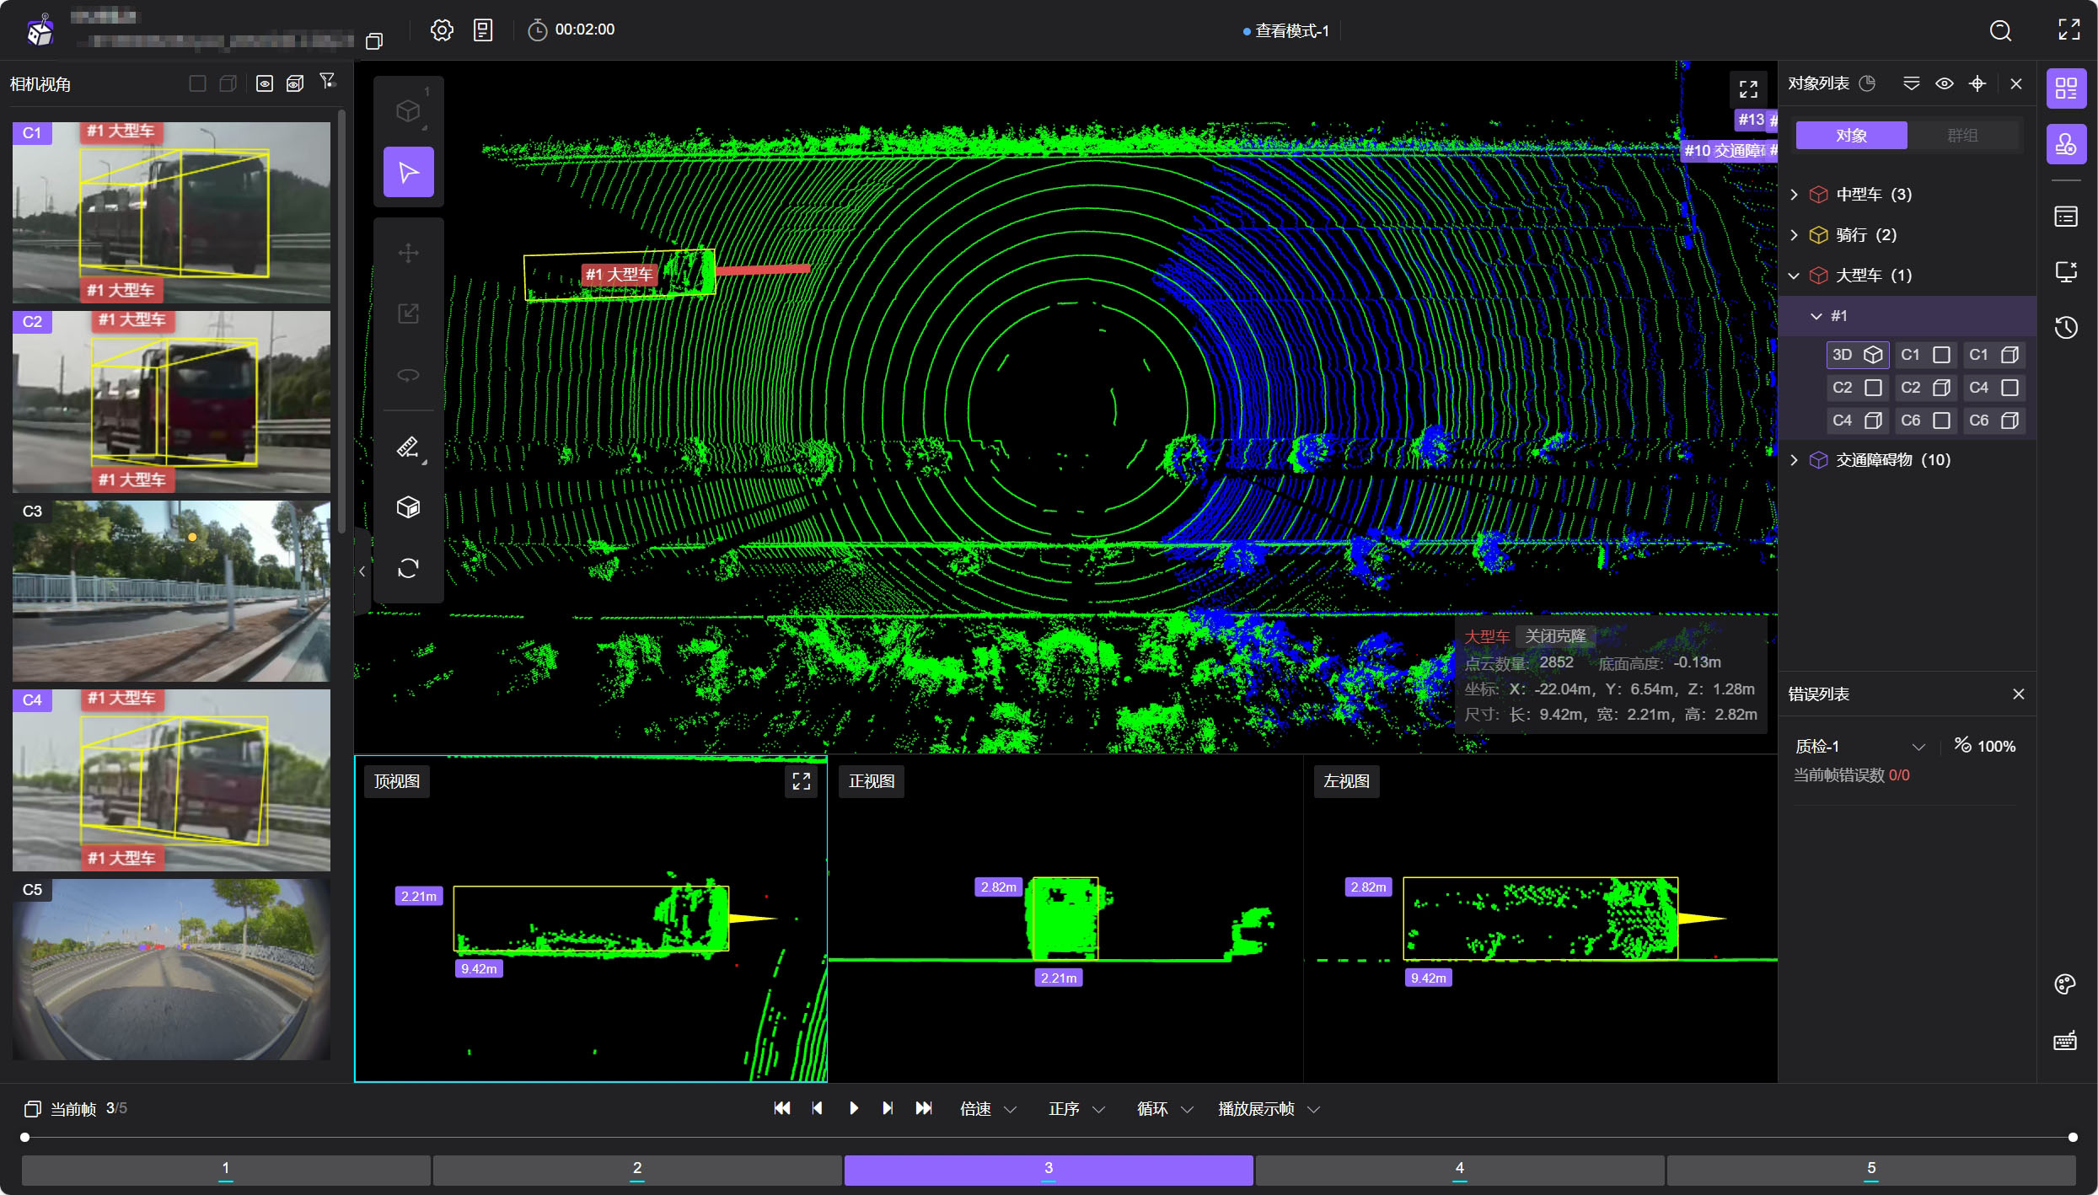Expand the 中型车 (3) category
Viewport: 2098px width, 1195px height.
click(1795, 195)
